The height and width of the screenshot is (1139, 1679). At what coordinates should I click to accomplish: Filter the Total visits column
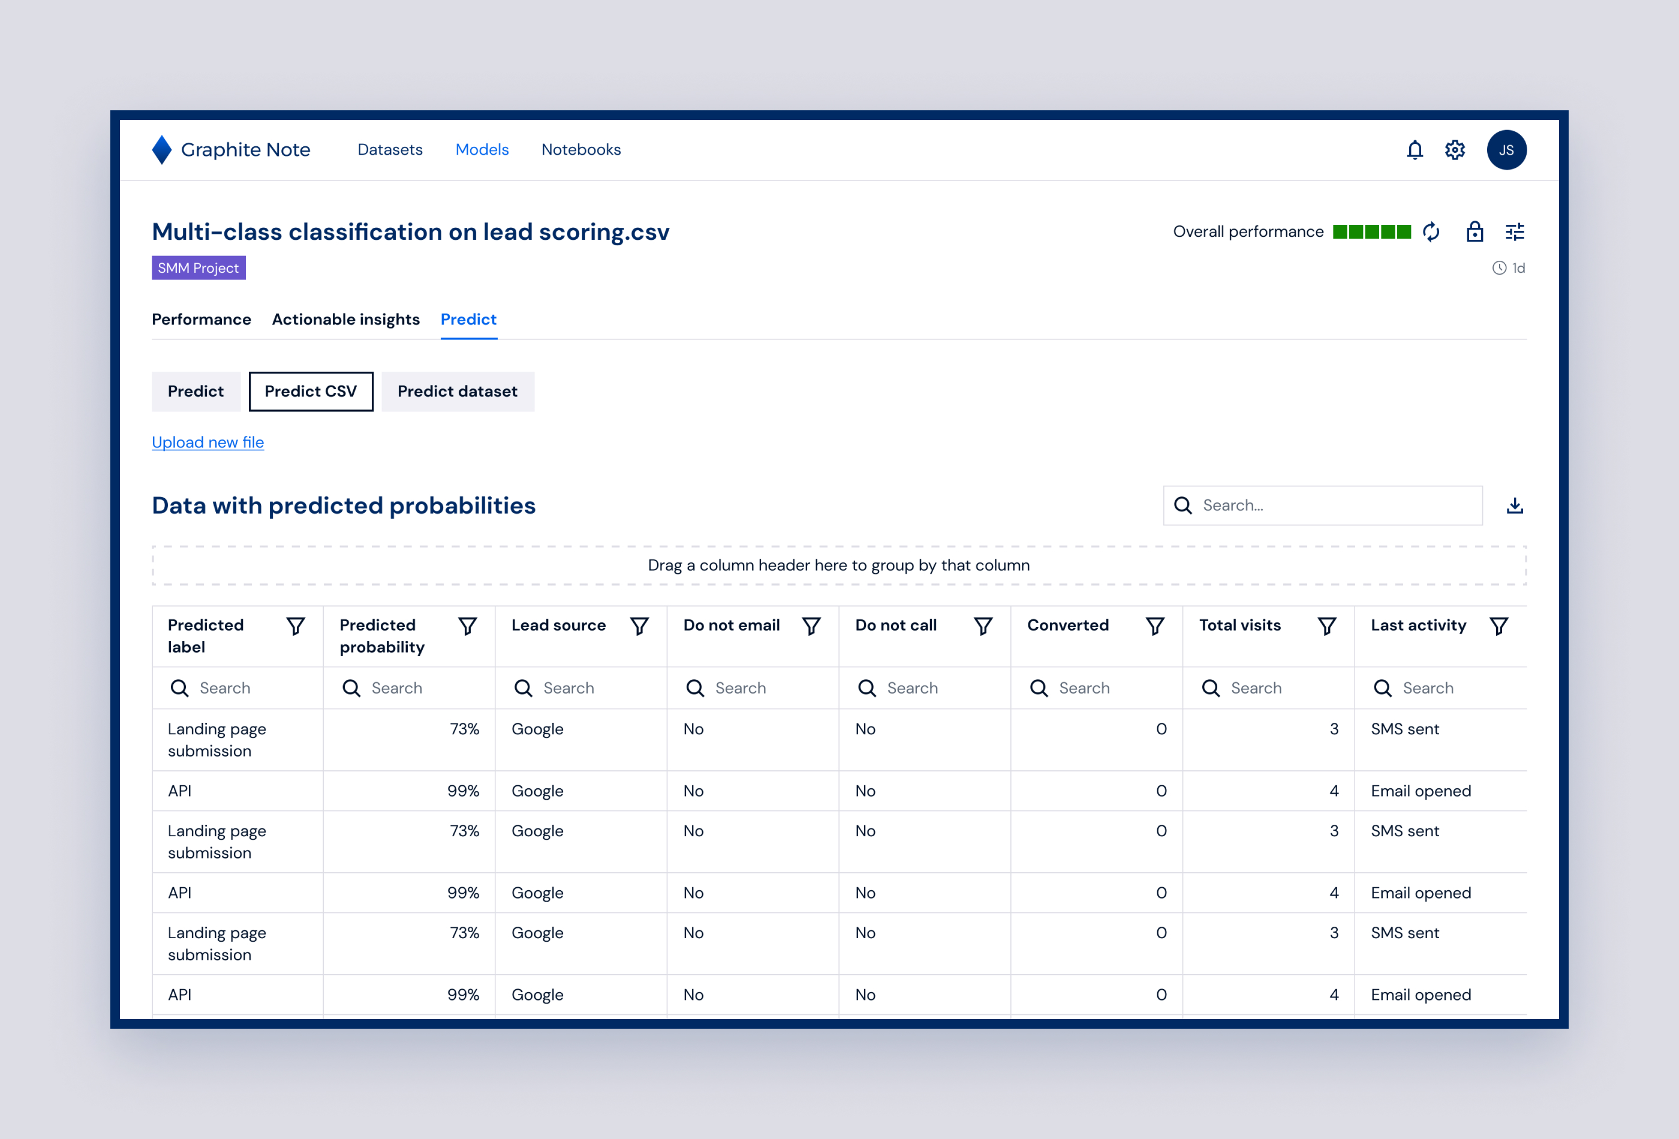coord(1327,626)
